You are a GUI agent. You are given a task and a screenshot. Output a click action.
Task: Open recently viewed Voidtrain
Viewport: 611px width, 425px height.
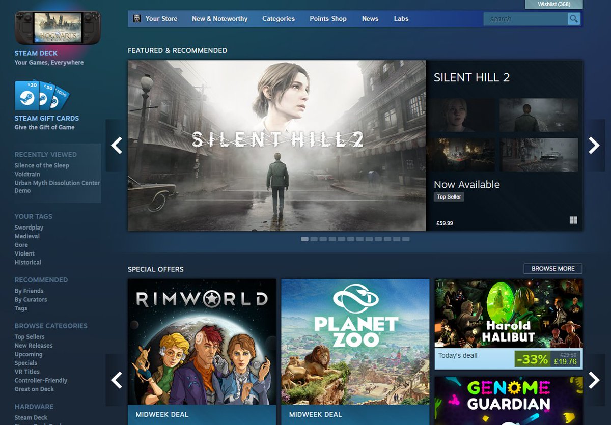(x=27, y=174)
